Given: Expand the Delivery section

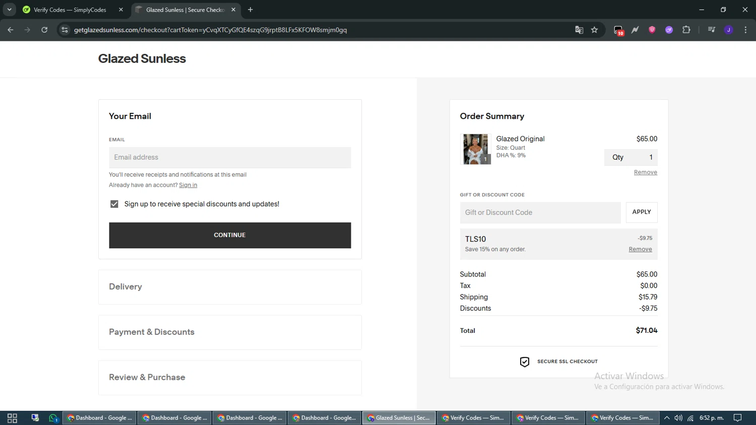Looking at the screenshot, I should click(230, 287).
